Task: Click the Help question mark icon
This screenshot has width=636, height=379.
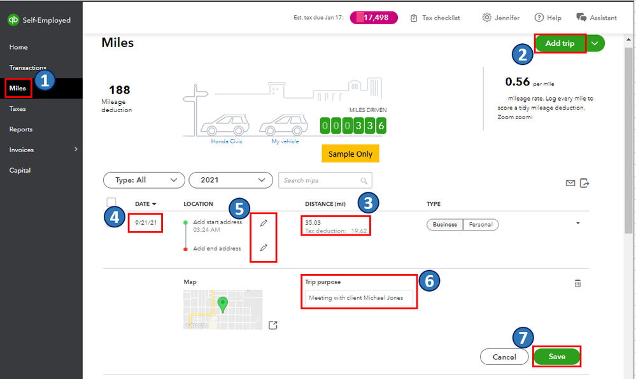Action: [539, 17]
